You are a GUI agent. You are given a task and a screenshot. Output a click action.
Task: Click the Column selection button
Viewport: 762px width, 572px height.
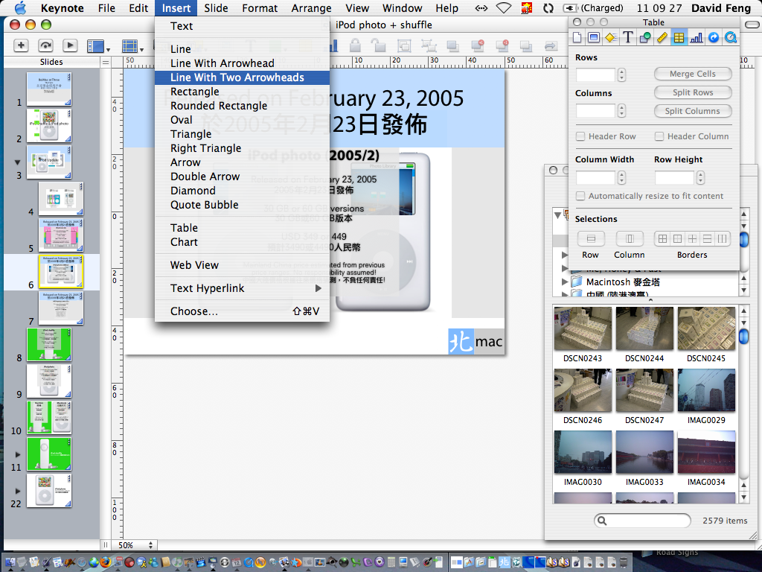tap(630, 238)
